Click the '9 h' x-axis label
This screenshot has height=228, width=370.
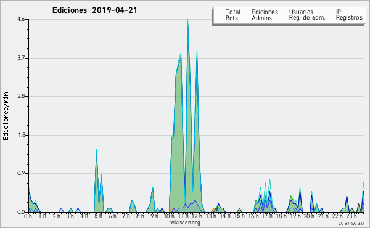pos(154,216)
